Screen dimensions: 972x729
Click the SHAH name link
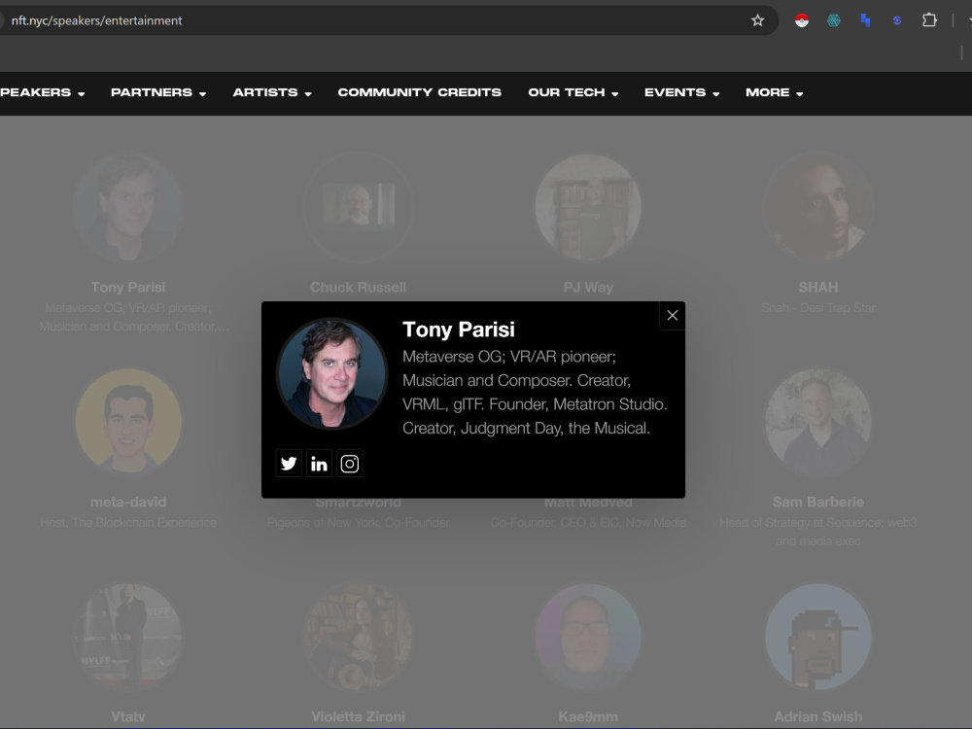pyautogui.click(x=818, y=287)
